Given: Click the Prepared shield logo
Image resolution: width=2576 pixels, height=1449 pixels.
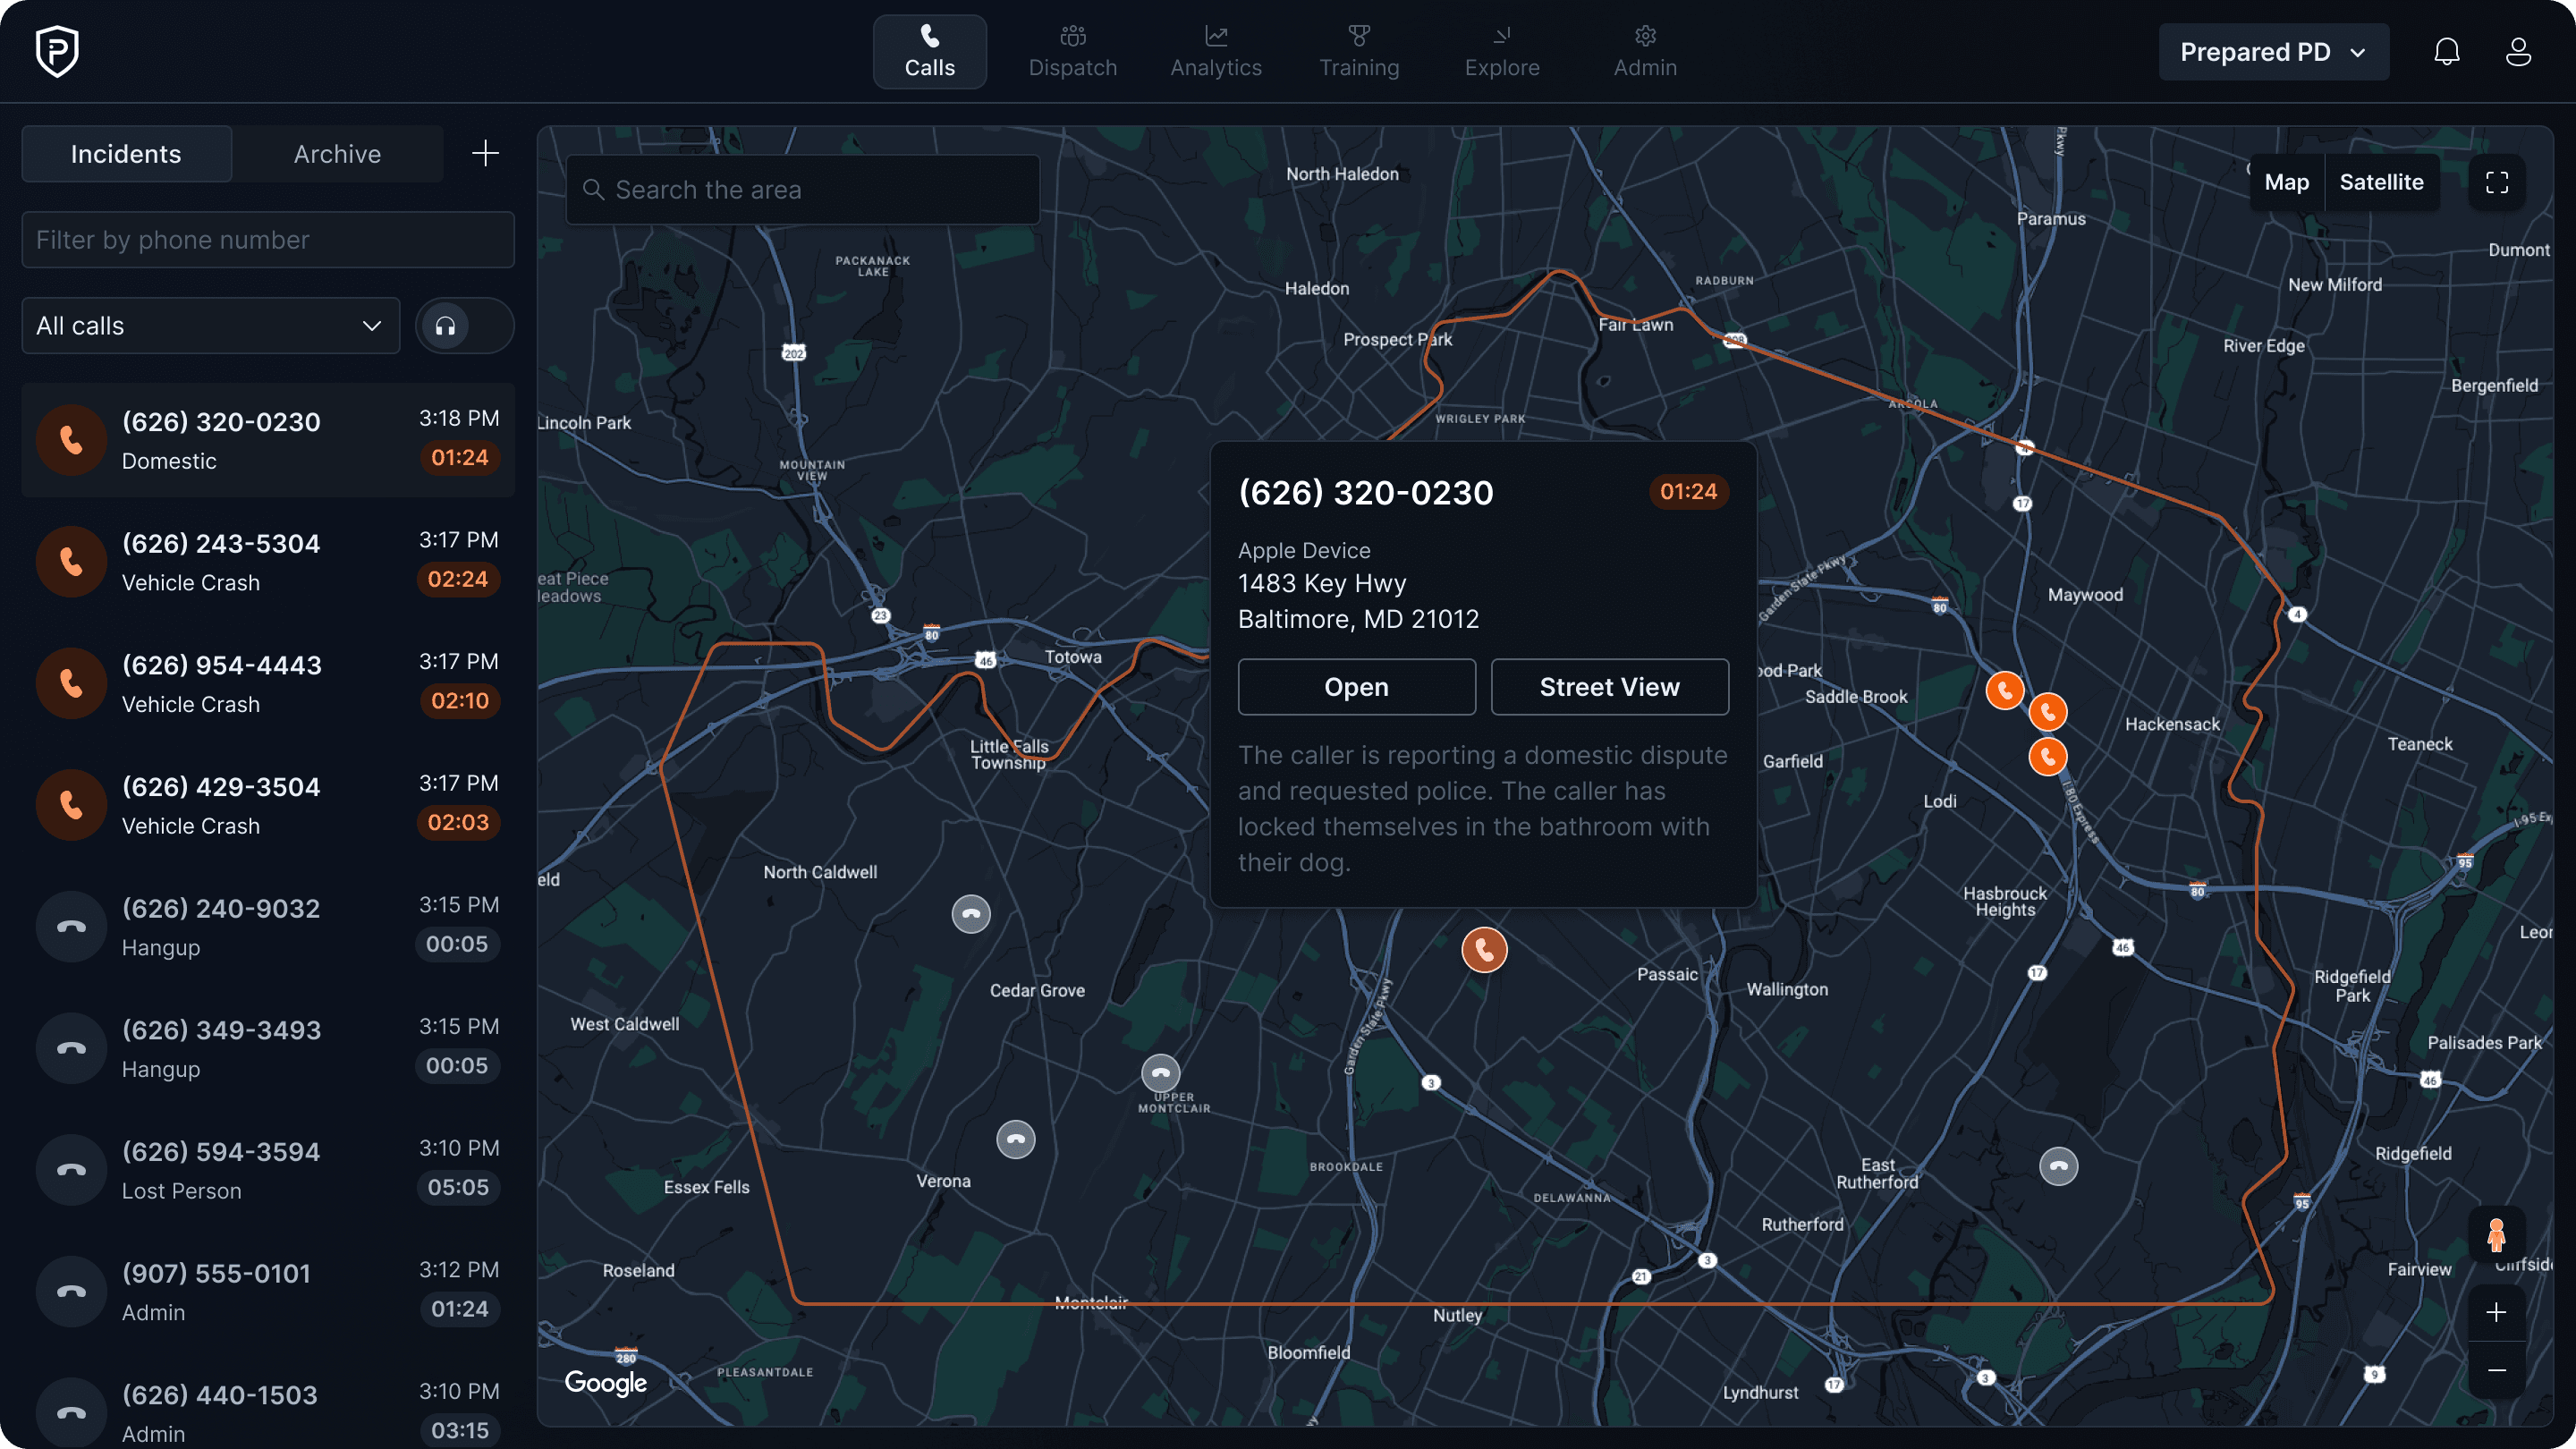Looking at the screenshot, I should pyautogui.click(x=57, y=52).
